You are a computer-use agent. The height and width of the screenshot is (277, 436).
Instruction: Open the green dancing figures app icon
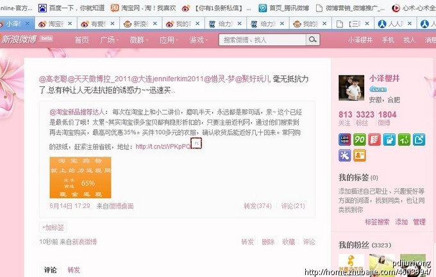click(x=404, y=139)
